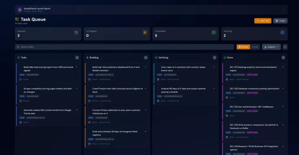Click priority arrow on lead scoring report card
Screen dimensions: 299x155
tap(77, 67)
